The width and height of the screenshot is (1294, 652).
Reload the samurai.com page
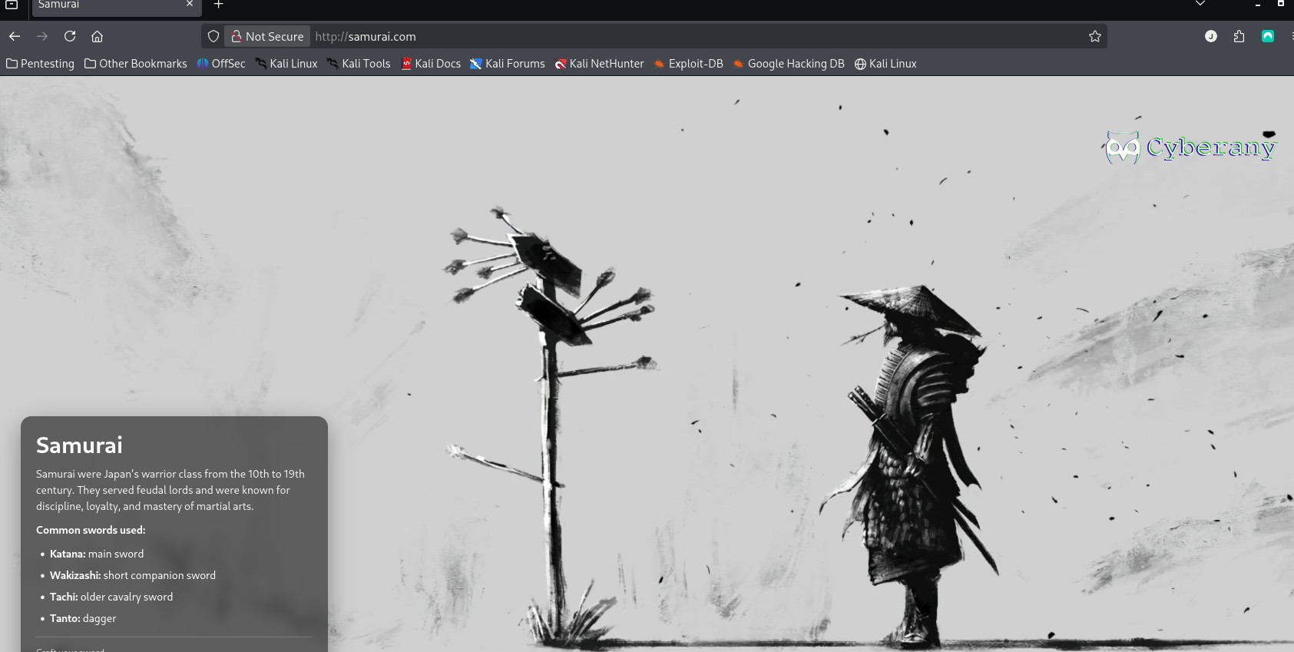[x=70, y=36]
